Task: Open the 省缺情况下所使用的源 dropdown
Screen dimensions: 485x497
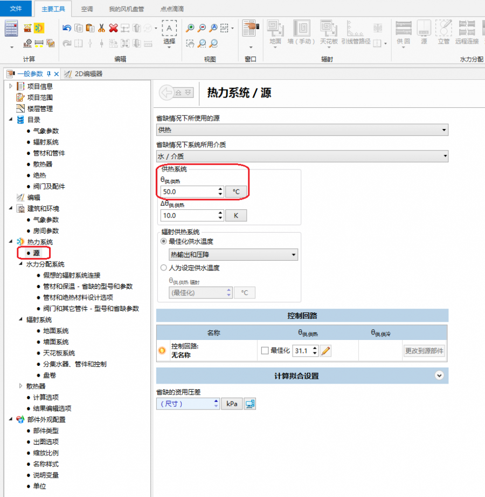Action: coord(302,130)
